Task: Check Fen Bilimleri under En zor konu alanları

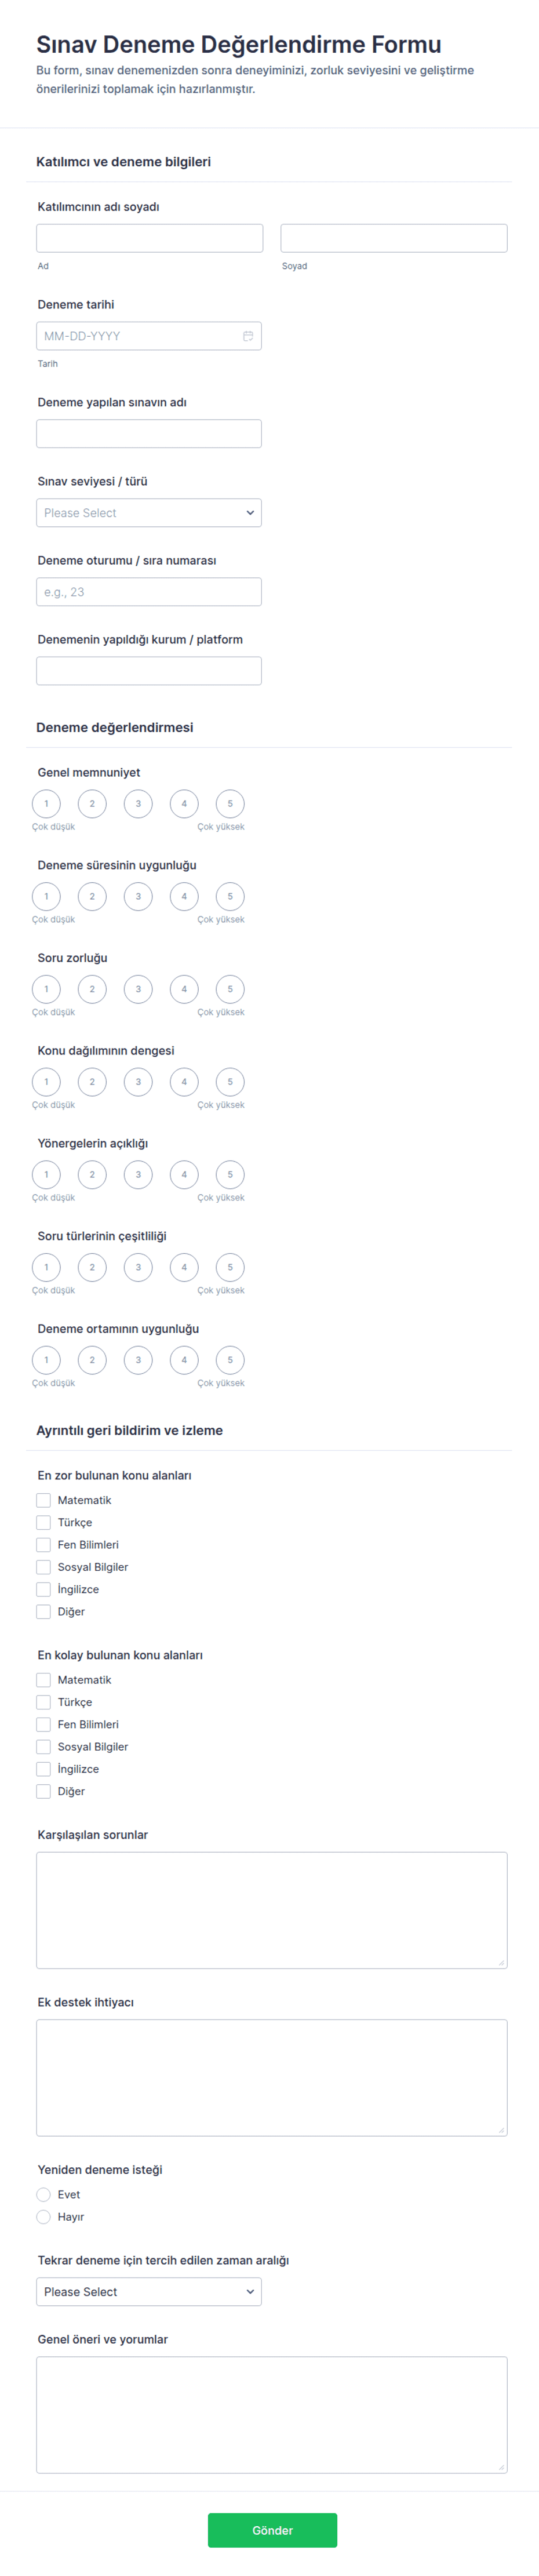Action: click(x=43, y=1545)
